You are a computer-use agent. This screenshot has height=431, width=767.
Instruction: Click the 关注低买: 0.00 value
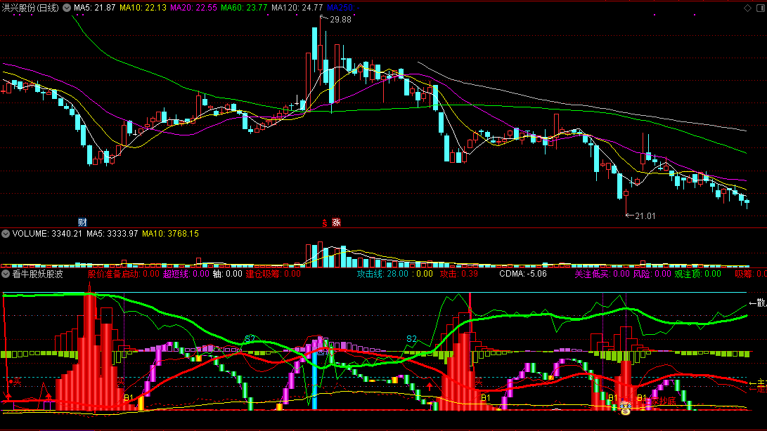[x=602, y=274]
